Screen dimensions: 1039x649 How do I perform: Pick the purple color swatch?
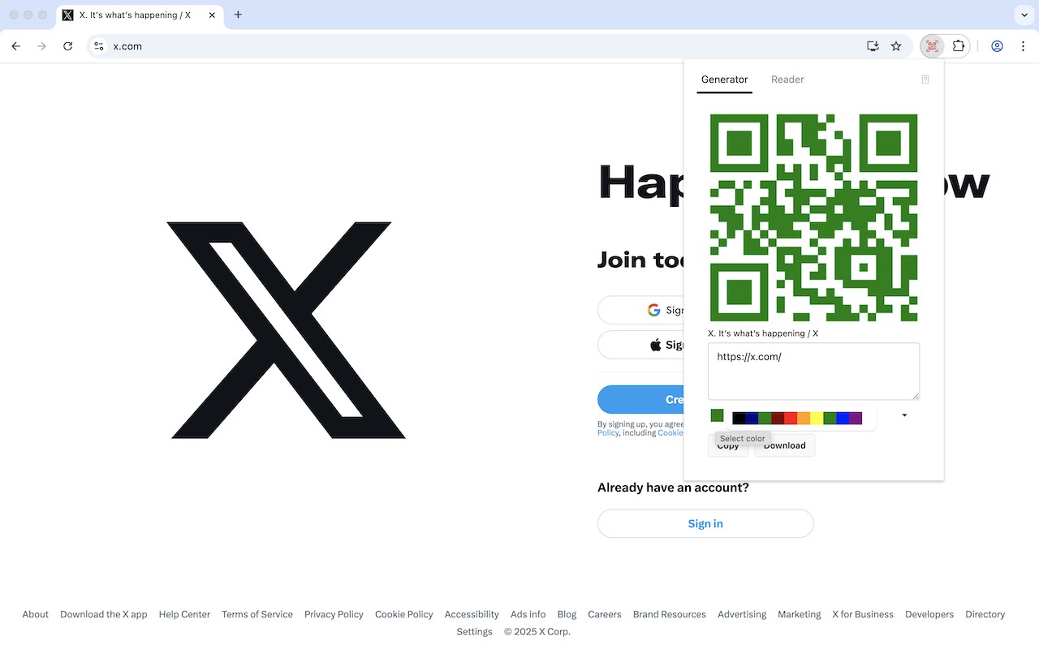pos(856,419)
